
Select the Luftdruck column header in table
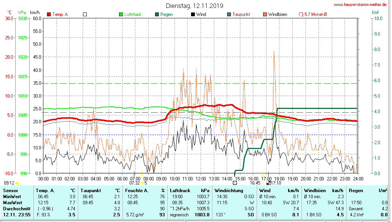coord(179,191)
